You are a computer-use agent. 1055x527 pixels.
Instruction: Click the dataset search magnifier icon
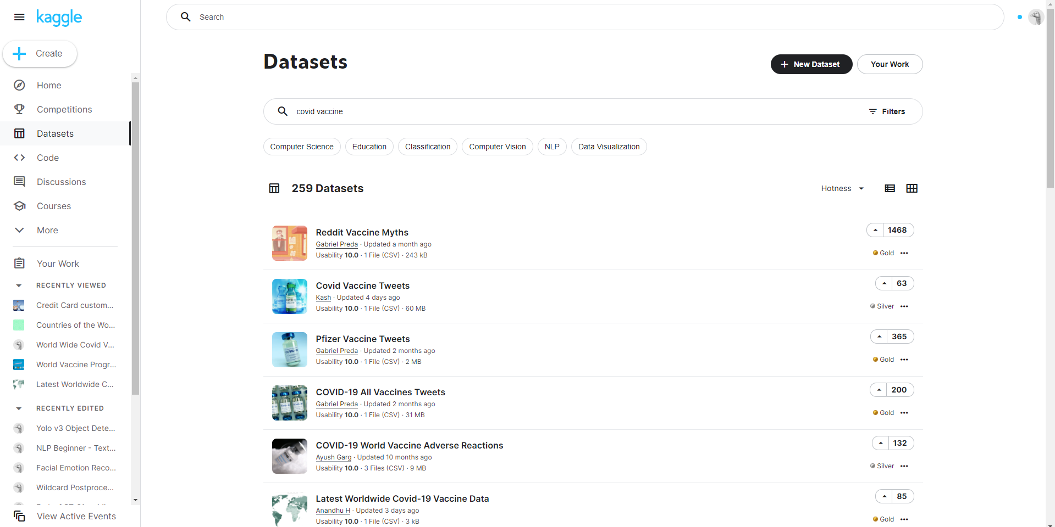(x=283, y=111)
